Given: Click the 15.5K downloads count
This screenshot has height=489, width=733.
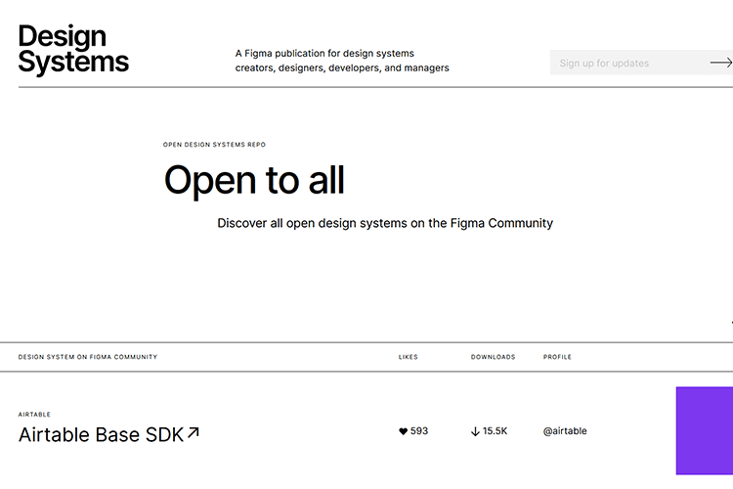Looking at the screenshot, I should coord(495,431).
